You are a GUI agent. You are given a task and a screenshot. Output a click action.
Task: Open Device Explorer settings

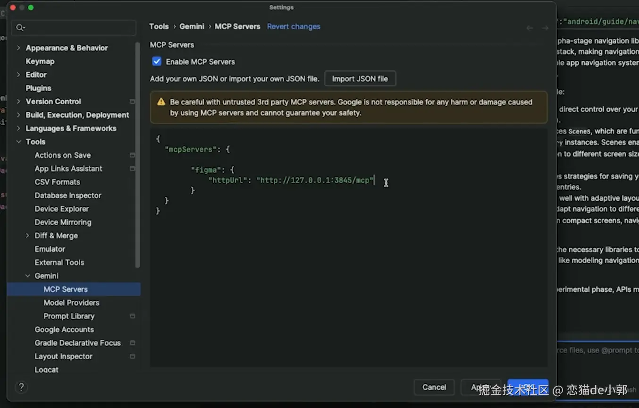(x=61, y=209)
